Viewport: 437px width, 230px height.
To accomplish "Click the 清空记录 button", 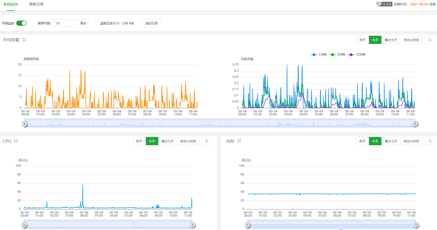I will coord(152,23).
